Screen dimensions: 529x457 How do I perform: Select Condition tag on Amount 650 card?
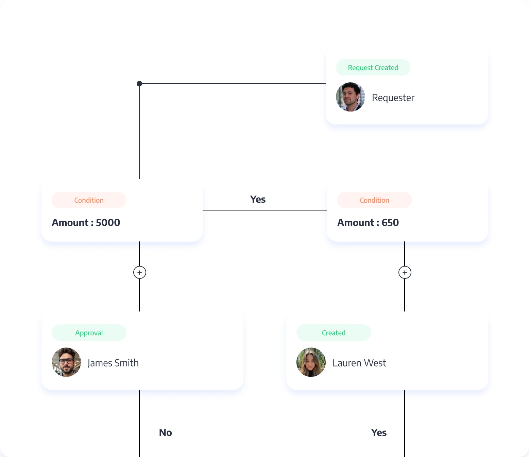pyautogui.click(x=374, y=200)
